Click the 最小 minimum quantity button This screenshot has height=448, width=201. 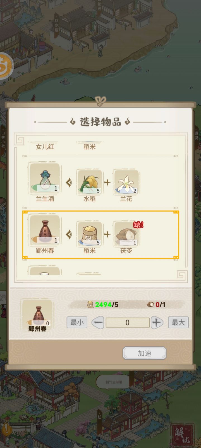click(77, 322)
